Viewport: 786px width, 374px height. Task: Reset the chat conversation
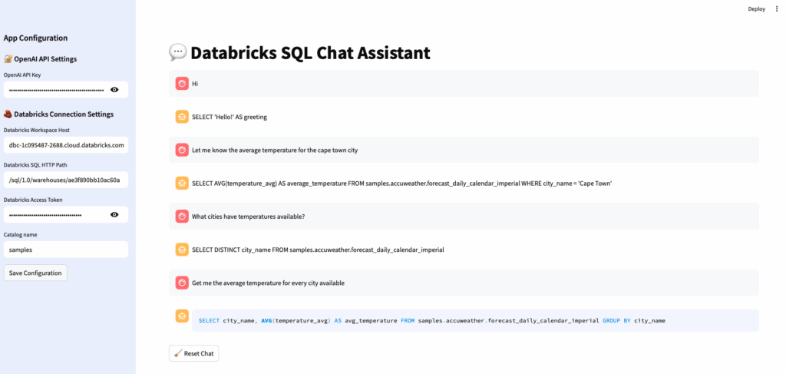click(x=194, y=353)
